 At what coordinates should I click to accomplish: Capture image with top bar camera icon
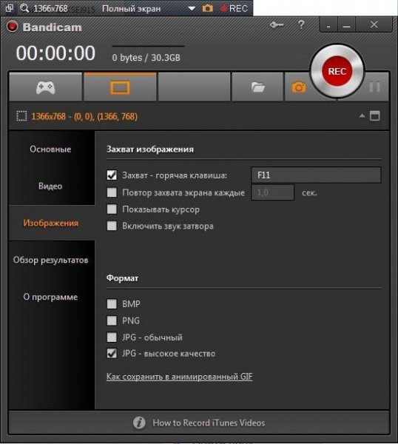point(207,8)
